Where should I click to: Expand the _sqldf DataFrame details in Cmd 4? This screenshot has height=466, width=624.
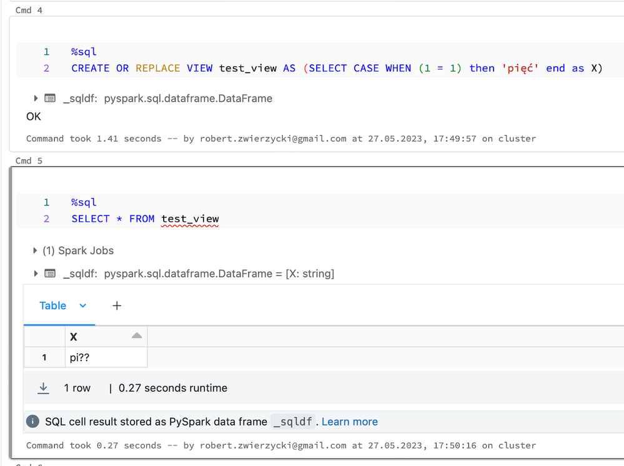pos(35,98)
